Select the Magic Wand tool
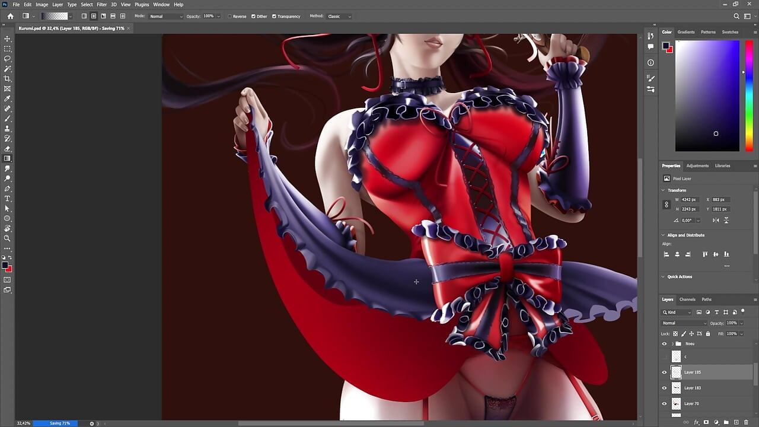 (8, 69)
